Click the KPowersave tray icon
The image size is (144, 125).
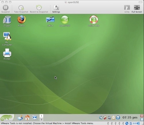coord(109,118)
